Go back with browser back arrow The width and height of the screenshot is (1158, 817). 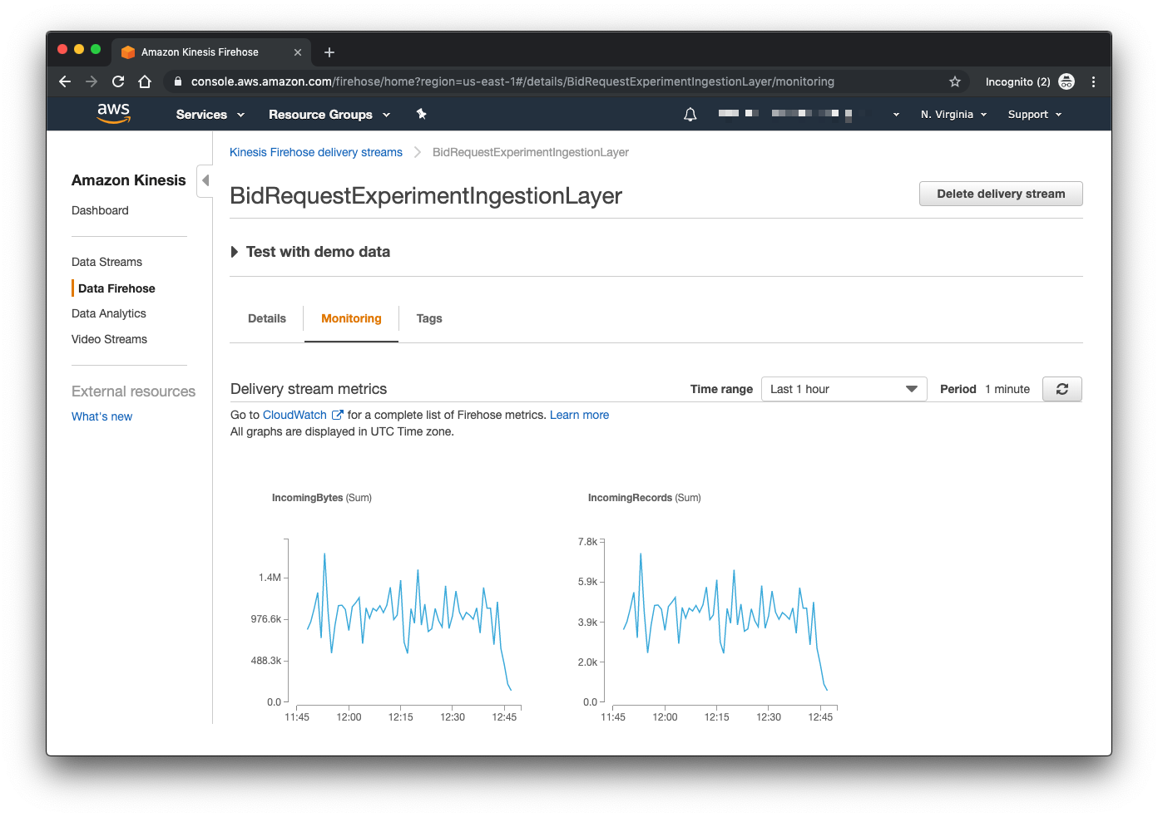pyautogui.click(x=65, y=81)
